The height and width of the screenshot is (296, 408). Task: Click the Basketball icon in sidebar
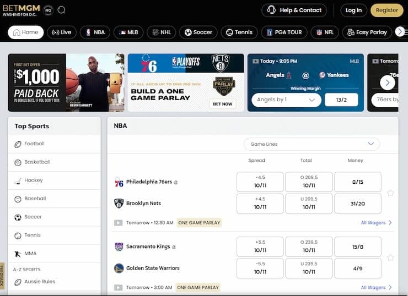click(x=18, y=163)
